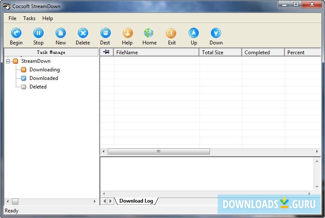Click log pane horizontal scroll left arrow
Viewport: 325px width, 218px height.
point(104,194)
